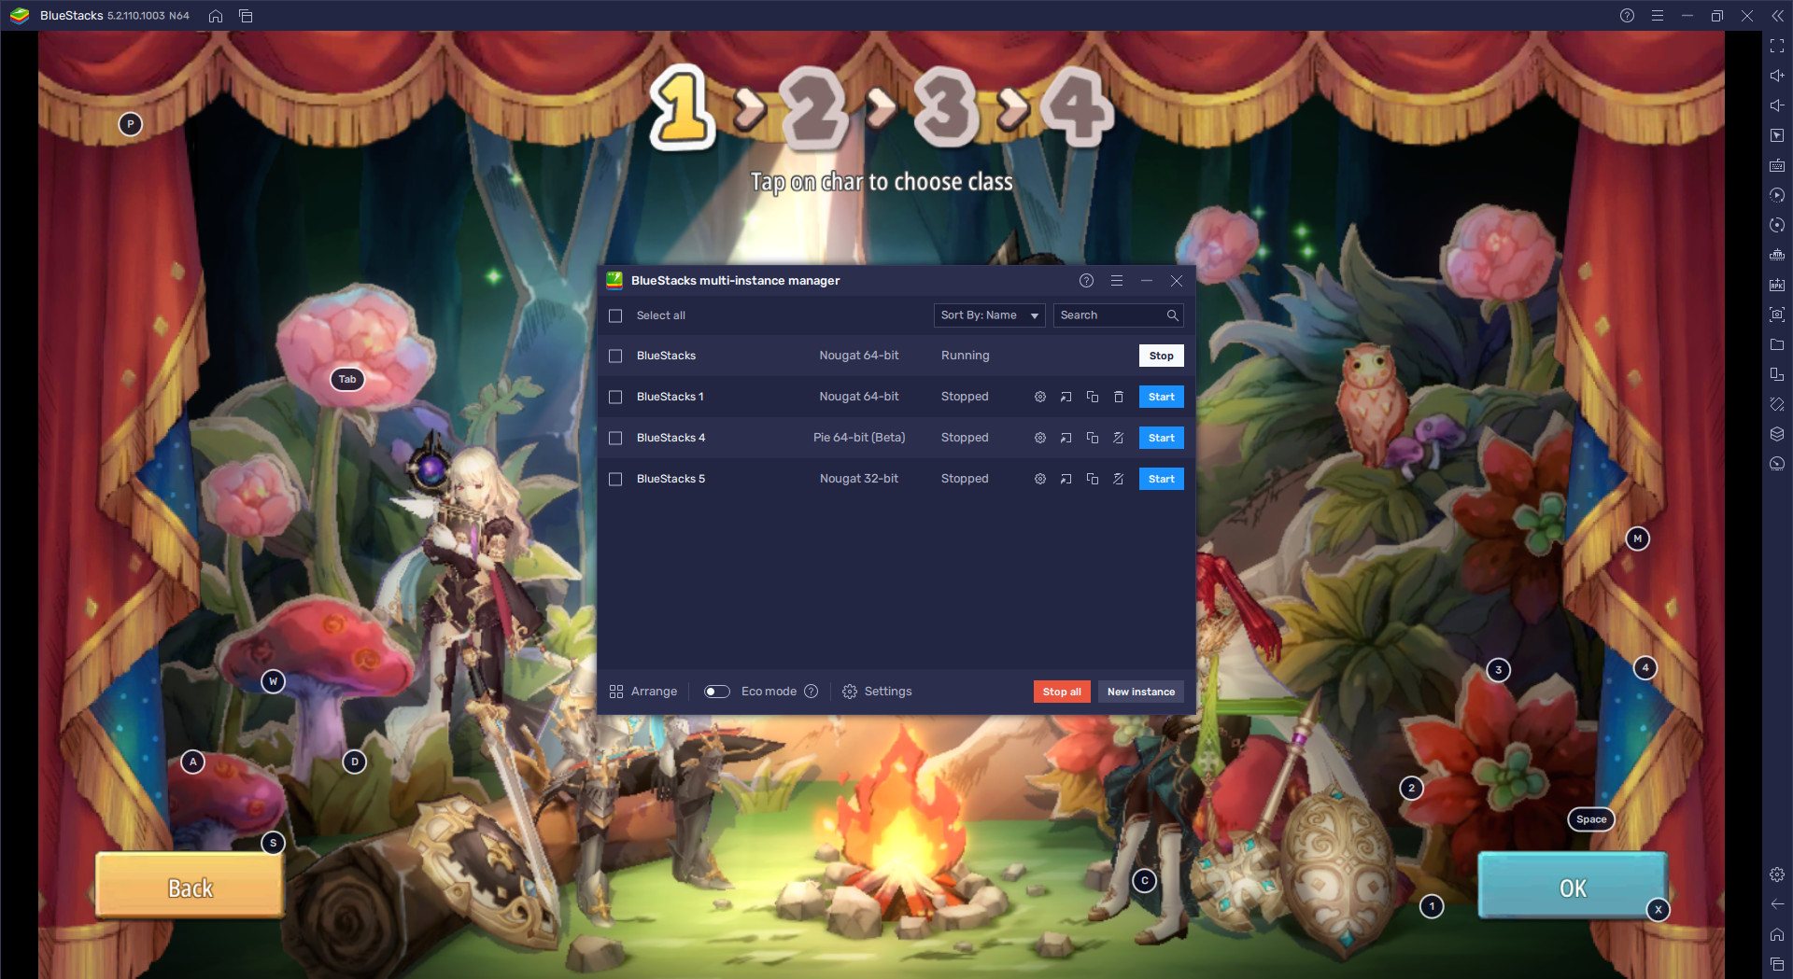Viewport: 1793px width, 979px height.
Task: Click the search magnifier icon
Action: (1172, 315)
